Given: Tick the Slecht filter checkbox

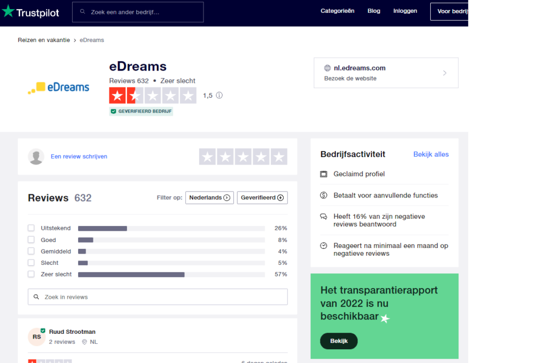Looking at the screenshot, I should coord(31,263).
